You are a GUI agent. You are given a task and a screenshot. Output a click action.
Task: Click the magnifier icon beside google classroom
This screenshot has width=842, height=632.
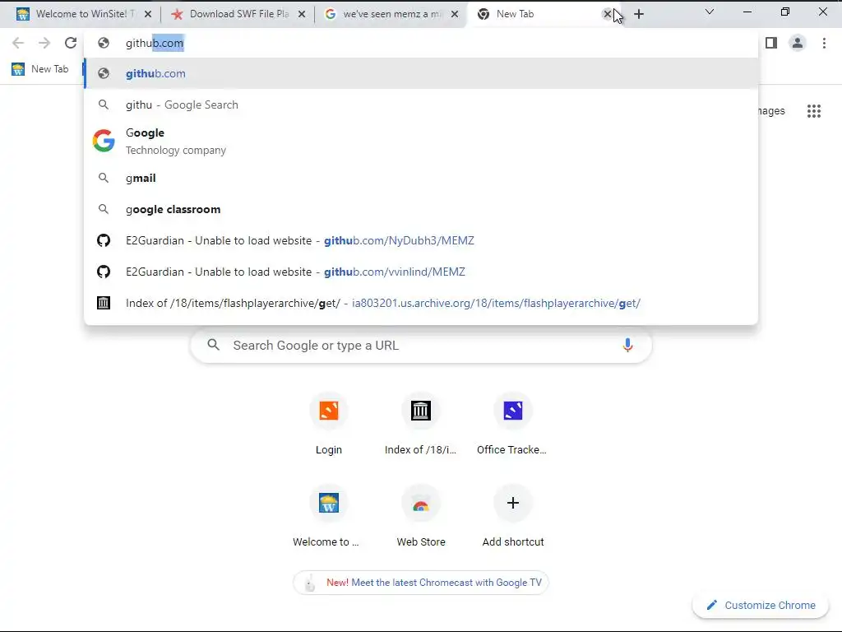(x=104, y=209)
